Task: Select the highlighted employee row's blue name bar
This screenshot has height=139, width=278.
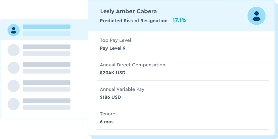Action: (46, 27)
